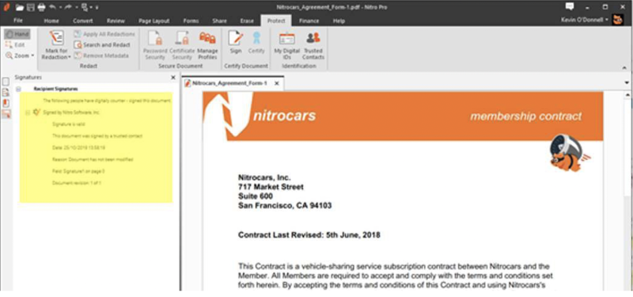Click the Redo arrow icon
Screen dimensions: 633x297
click(x=69, y=7)
